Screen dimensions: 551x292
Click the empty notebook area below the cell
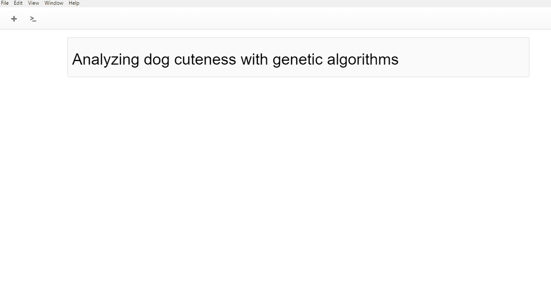[298, 181]
